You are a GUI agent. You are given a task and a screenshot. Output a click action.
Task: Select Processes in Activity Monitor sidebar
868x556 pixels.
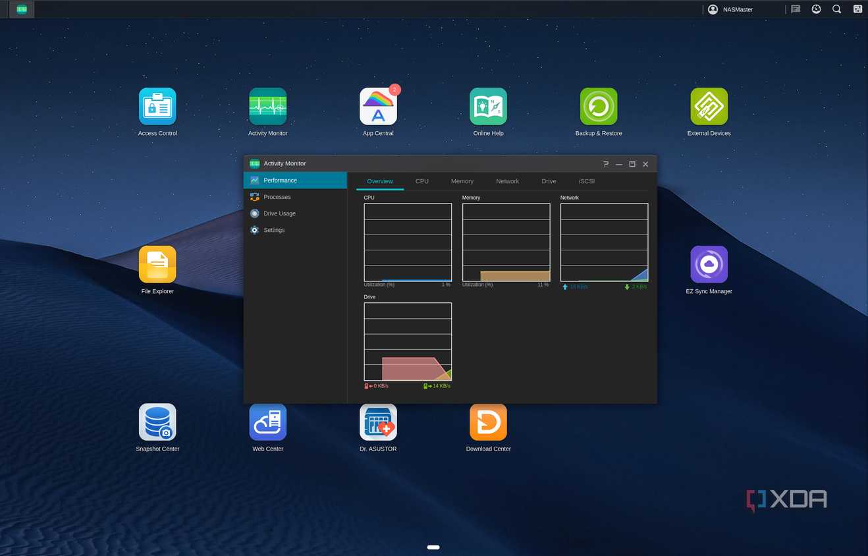(295, 197)
